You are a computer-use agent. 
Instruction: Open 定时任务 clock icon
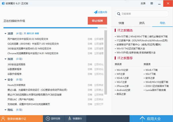(48, 119)
